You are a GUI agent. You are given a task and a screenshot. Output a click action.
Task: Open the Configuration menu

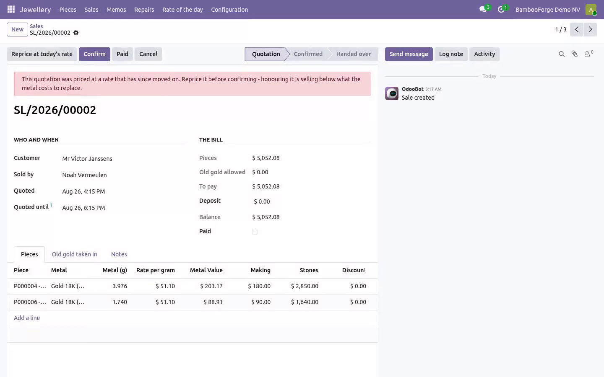(x=229, y=9)
